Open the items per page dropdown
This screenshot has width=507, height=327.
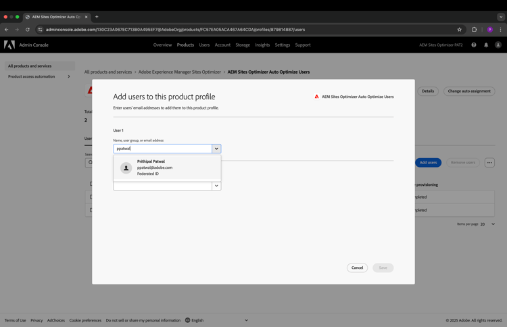click(x=487, y=224)
